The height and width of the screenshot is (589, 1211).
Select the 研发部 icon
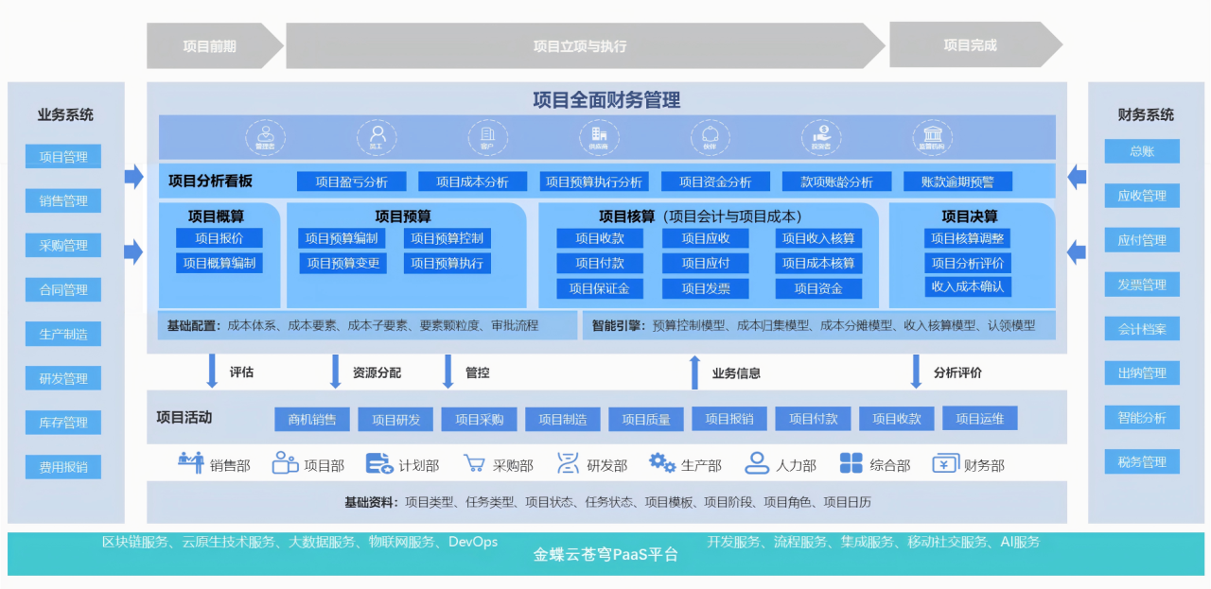point(568,463)
